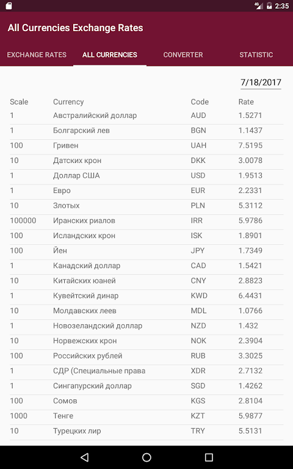The width and height of the screenshot is (293, 469).
Task: Select the Иранских риалов IRR entry
Action: 146,220
